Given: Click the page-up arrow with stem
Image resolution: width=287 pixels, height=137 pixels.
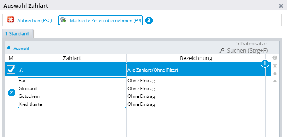Looking at the screenshot, I should pyautogui.click(x=275, y=73).
